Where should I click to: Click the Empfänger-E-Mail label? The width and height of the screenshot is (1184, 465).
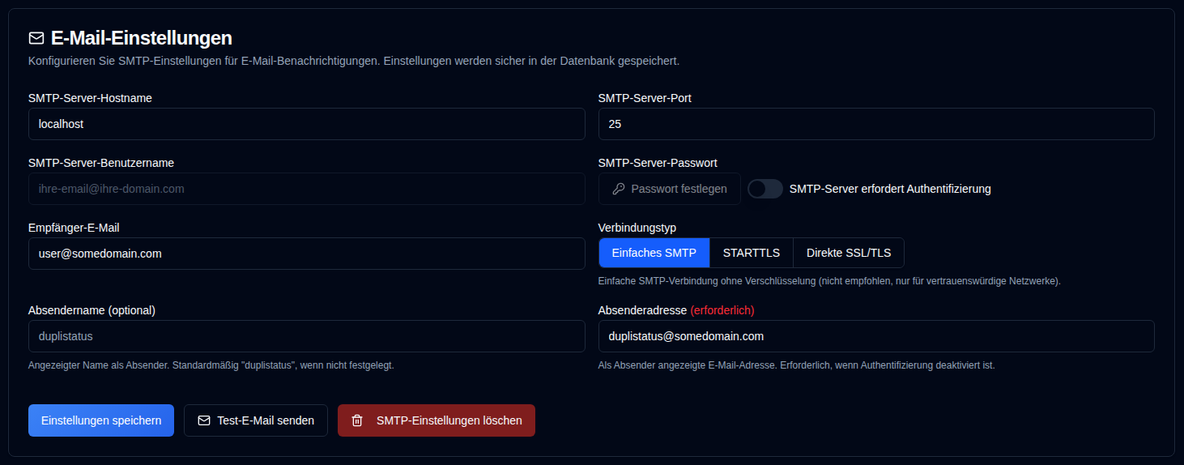(x=74, y=228)
